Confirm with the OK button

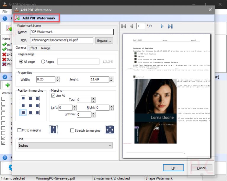coord(173,168)
